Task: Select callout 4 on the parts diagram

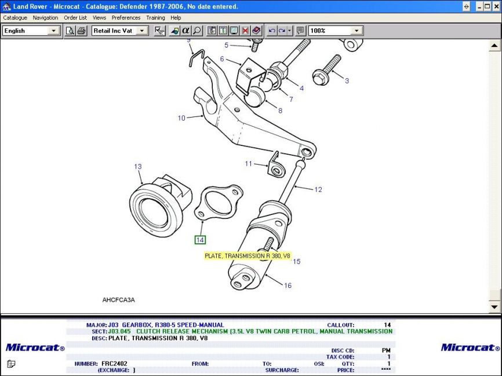Action: [301, 88]
